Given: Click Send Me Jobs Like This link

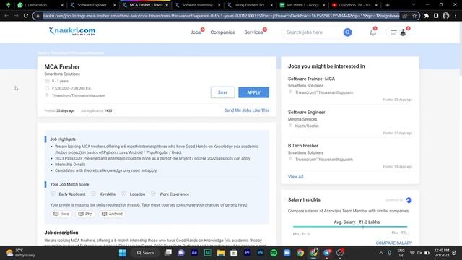Looking at the screenshot, I should coord(247,110).
